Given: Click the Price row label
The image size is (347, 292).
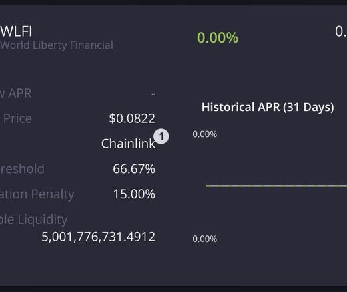Looking at the screenshot, I should 17,118.
